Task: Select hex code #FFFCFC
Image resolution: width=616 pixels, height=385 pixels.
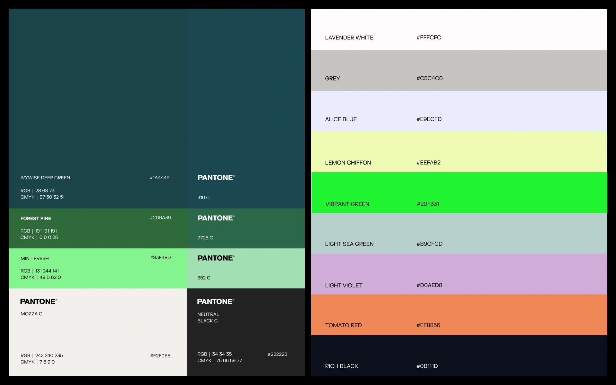Action: pyautogui.click(x=429, y=38)
